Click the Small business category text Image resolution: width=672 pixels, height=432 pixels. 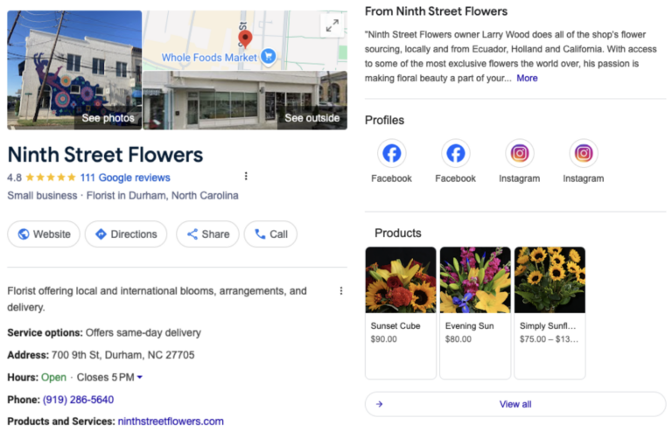(42, 196)
